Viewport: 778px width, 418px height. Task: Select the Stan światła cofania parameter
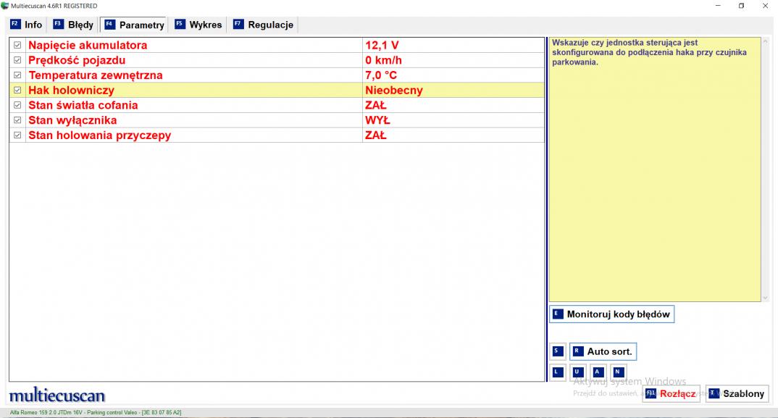83,105
